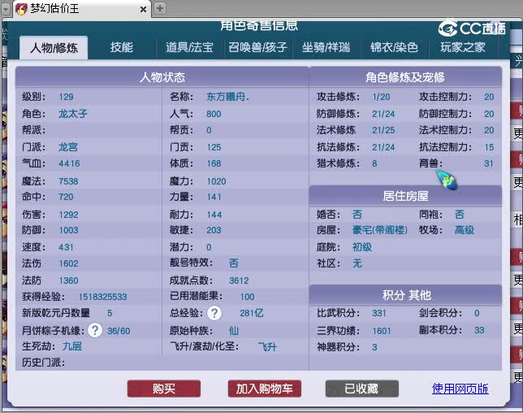
Task: Click the 获得经验 value 1518325533
Action: pyautogui.click(x=102, y=297)
